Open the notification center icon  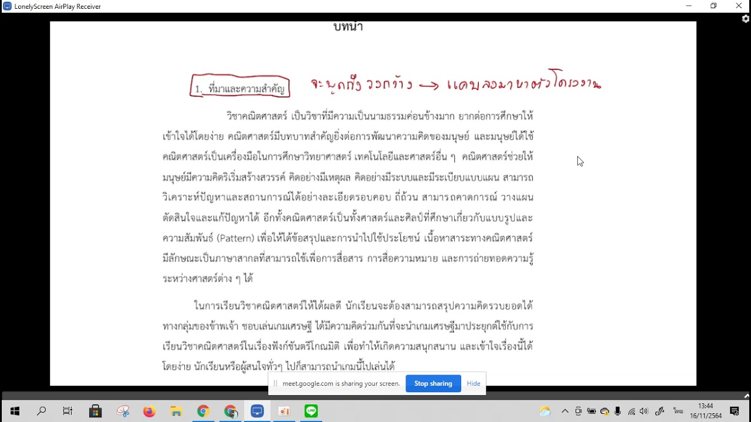coord(735,411)
